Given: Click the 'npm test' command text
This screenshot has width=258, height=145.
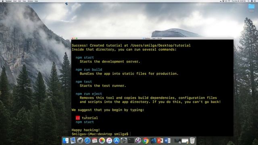Looking at the screenshot, I should [x=84, y=82].
